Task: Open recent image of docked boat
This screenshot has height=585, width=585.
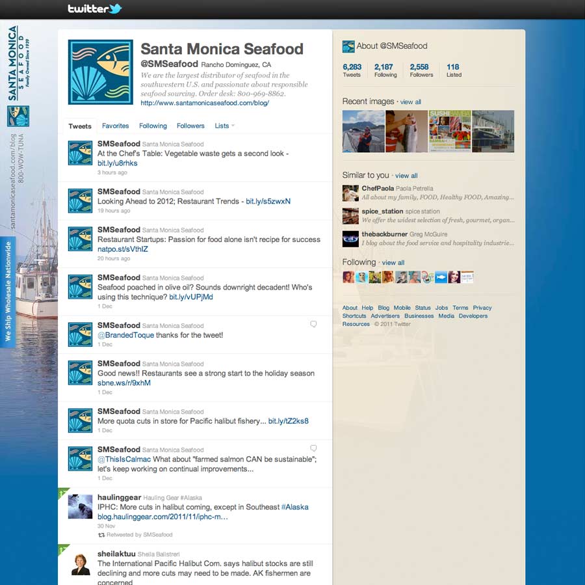Action: [493, 131]
